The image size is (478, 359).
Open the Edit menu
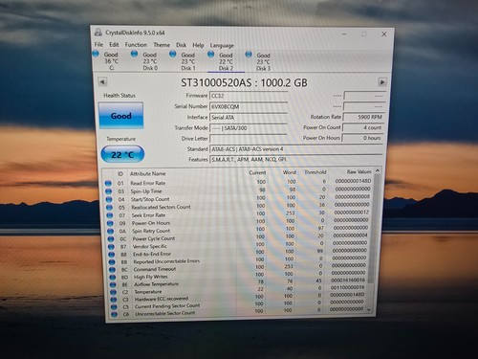coord(114,45)
